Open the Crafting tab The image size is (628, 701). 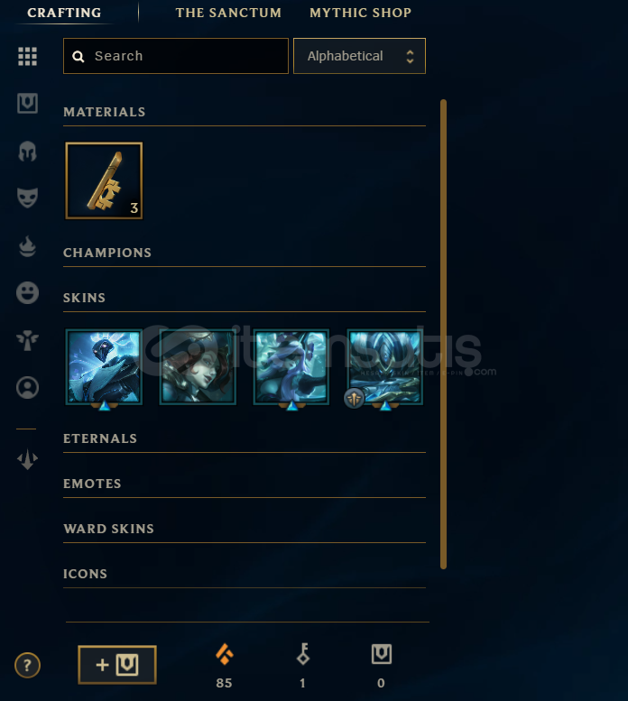coord(64,13)
